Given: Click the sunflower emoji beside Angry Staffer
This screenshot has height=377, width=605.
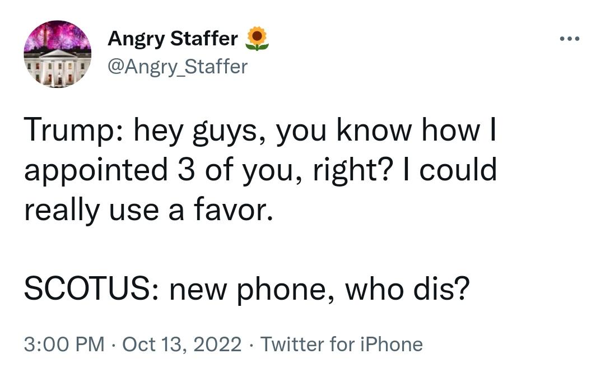Looking at the screenshot, I should click(257, 39).
